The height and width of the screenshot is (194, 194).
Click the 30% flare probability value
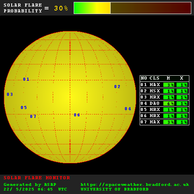click(61, 8)
